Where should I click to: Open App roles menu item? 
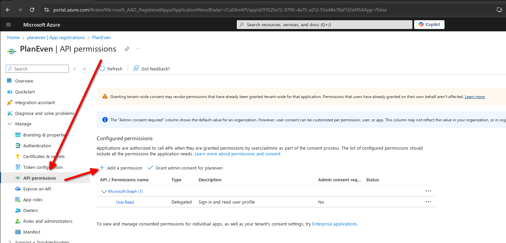(33, 200)
